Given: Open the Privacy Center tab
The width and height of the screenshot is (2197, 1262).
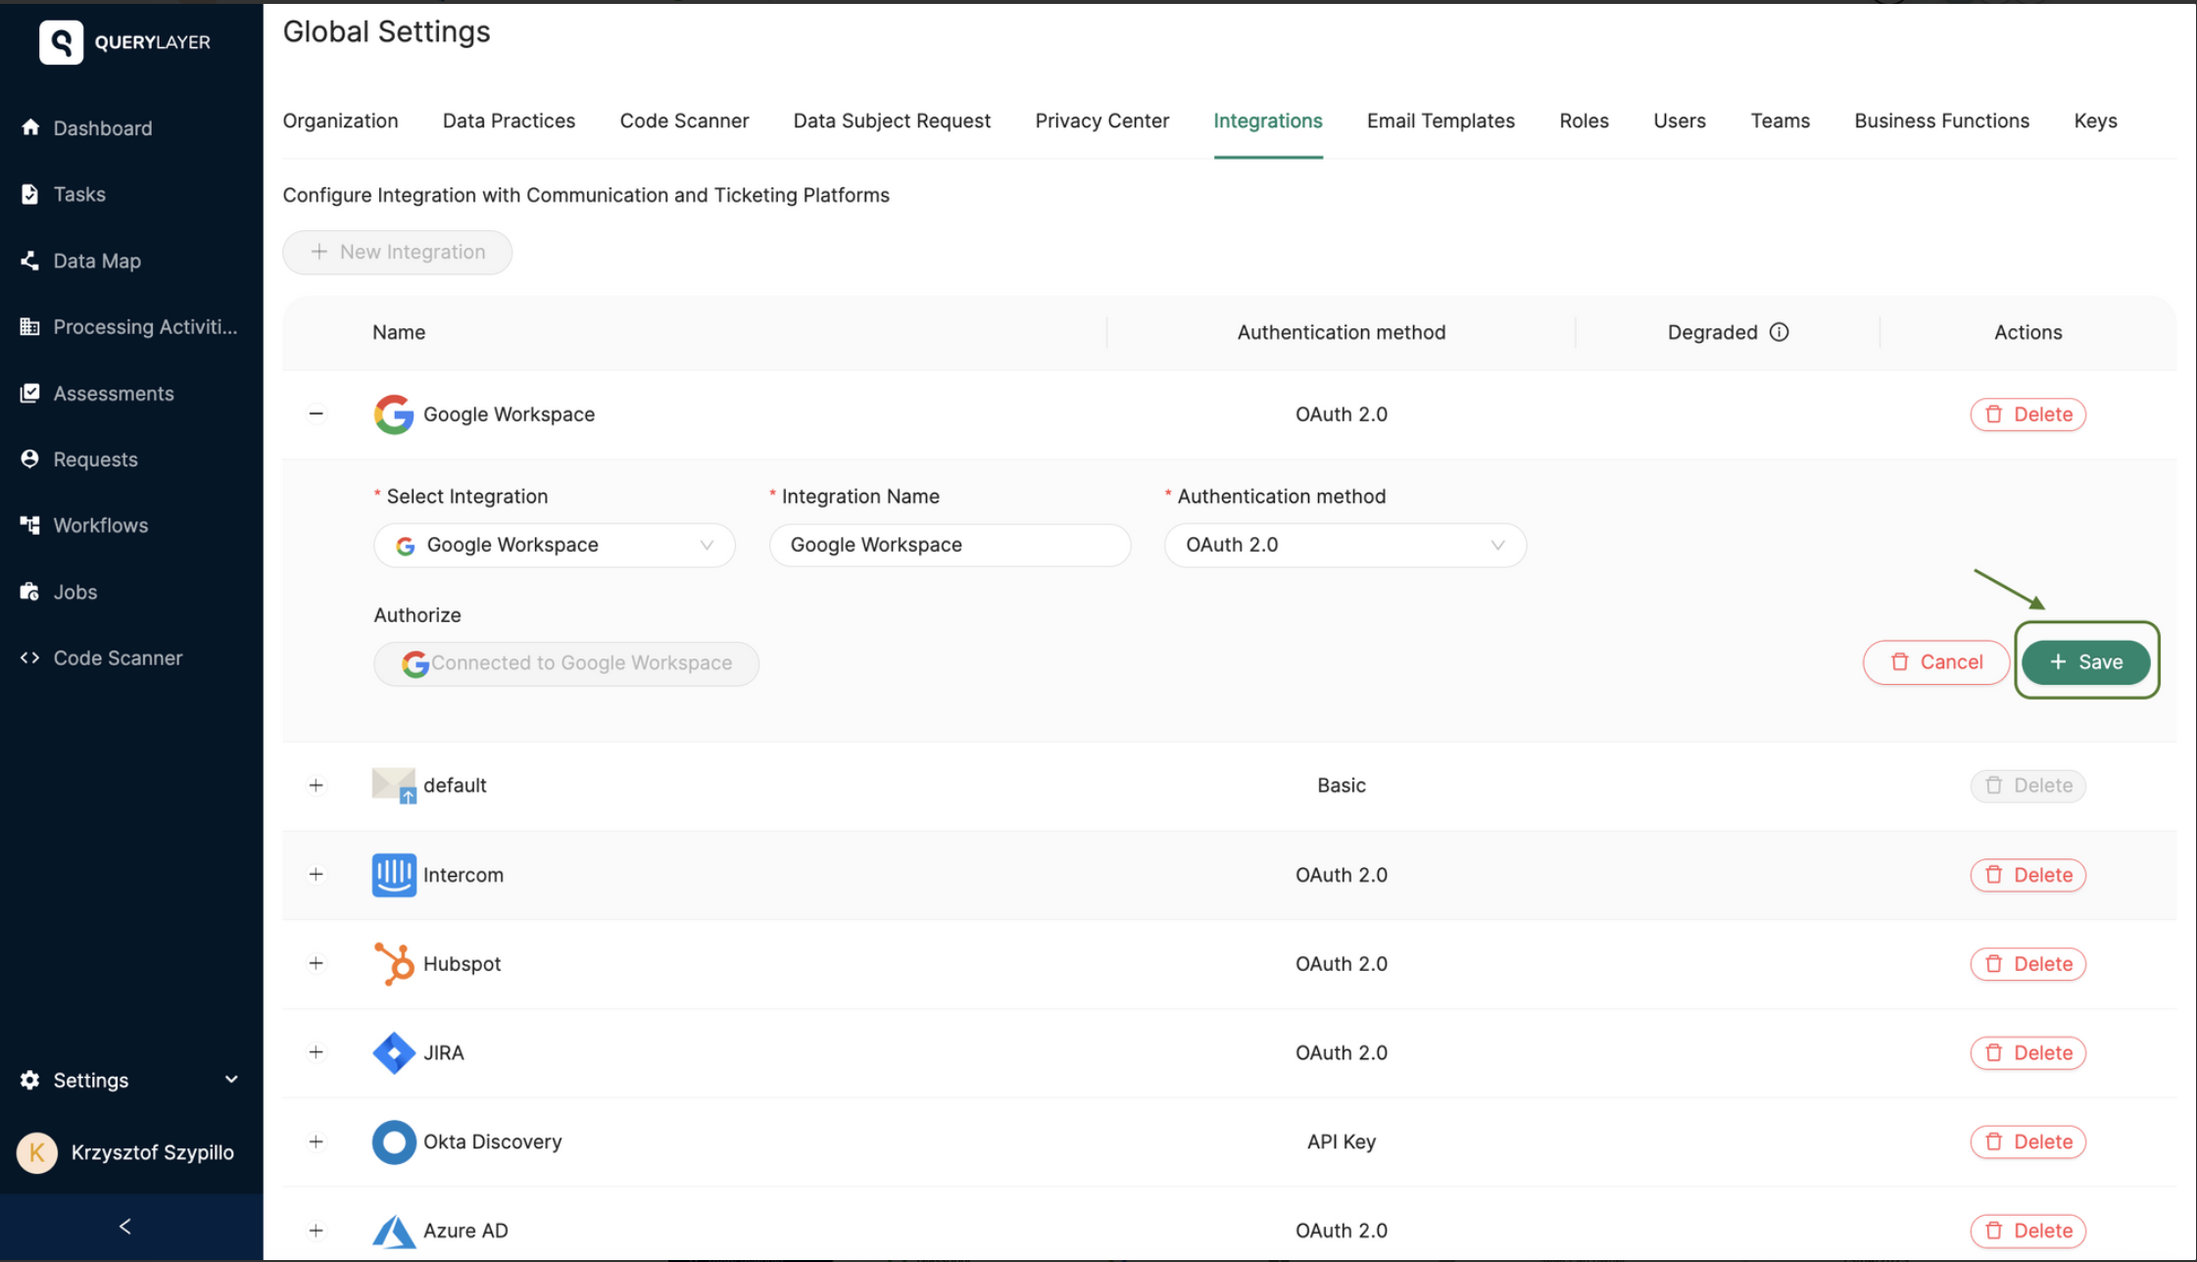Looking at the screenshot, I should [1101, 121].
